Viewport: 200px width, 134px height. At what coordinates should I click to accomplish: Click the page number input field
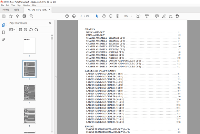(x=81, y=16)
